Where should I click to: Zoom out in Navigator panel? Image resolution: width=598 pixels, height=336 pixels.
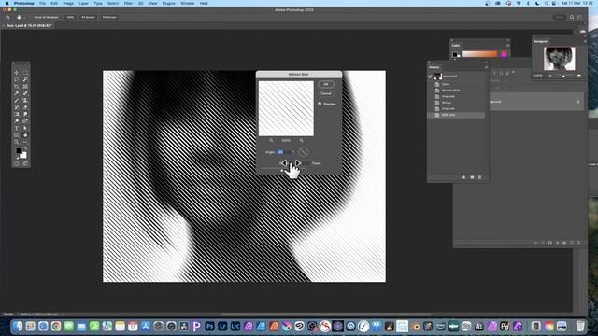click(x=550, y=76)
